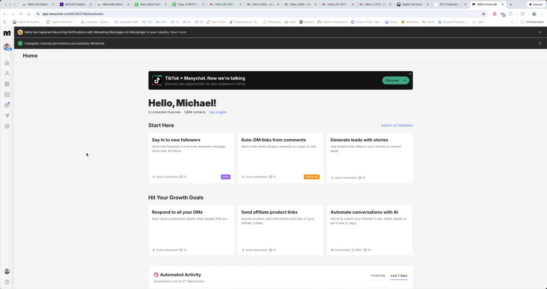Open the Inner Circle bookmark
Image resolution: width=547 pixels, height=289 pixels.
216,22
